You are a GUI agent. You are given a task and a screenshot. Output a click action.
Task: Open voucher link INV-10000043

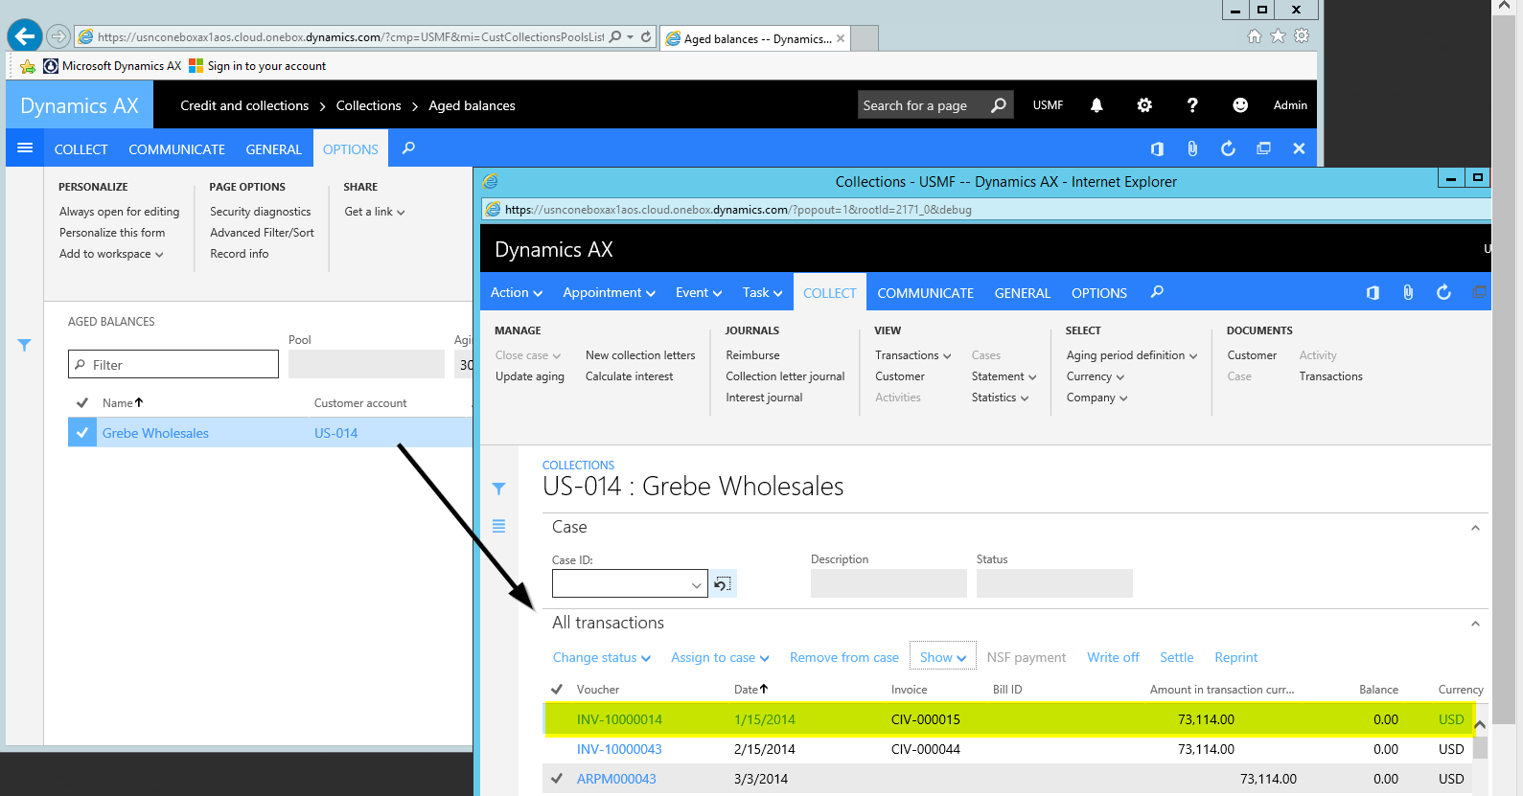[x=619, y=749]
